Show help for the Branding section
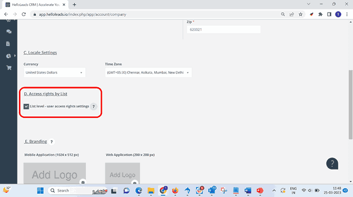 click(52, 142)
